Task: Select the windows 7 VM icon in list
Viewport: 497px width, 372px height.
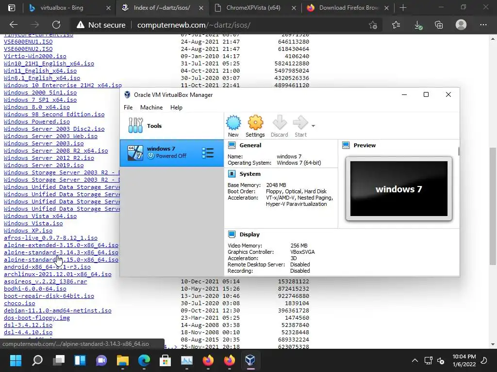Action: coord(135,153)
